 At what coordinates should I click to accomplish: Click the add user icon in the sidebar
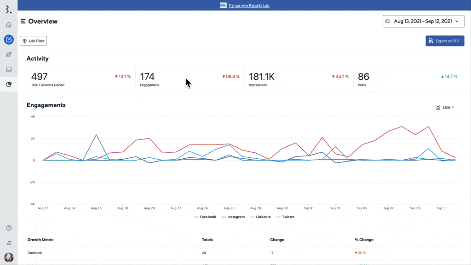9,242
